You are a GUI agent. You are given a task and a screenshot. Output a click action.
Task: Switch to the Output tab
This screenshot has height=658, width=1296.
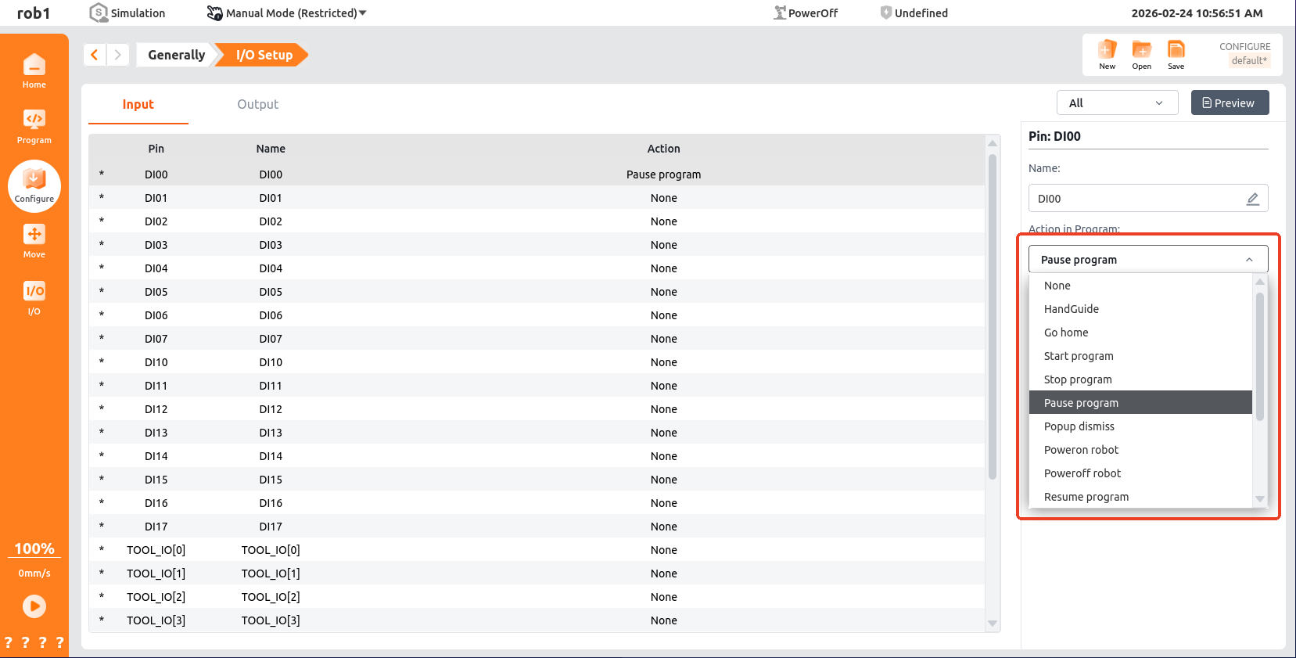(x=257, y=105)
